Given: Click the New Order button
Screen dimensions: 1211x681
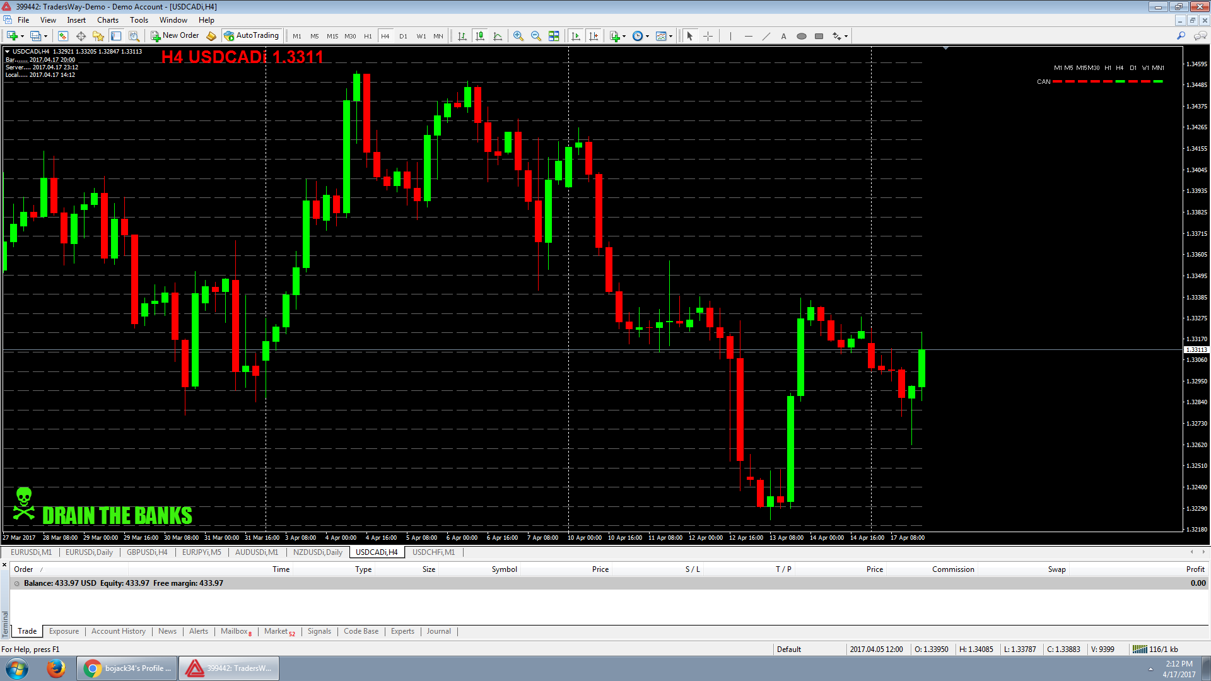Looking at the screenshot, I should coord(175,36).
